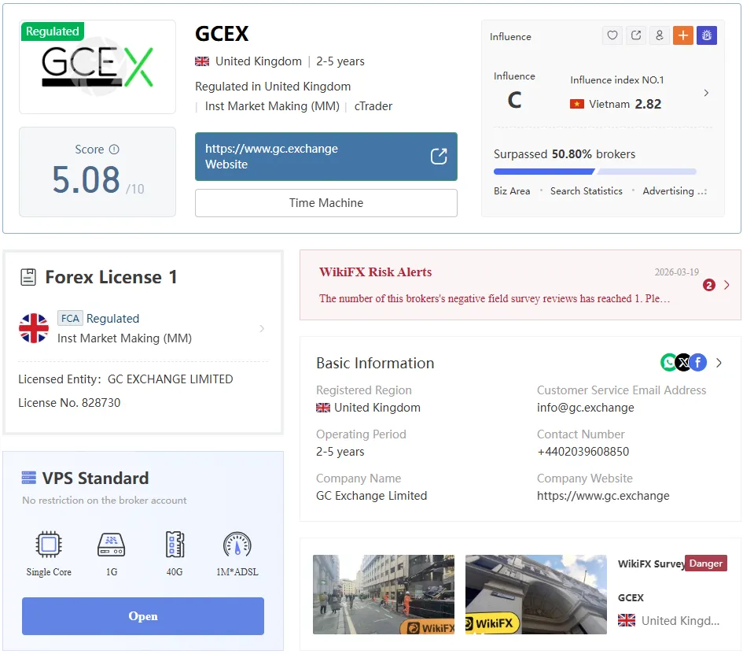Open the WhatsApp contact icon
Screen dimensions: 743x654
[668, 363]
